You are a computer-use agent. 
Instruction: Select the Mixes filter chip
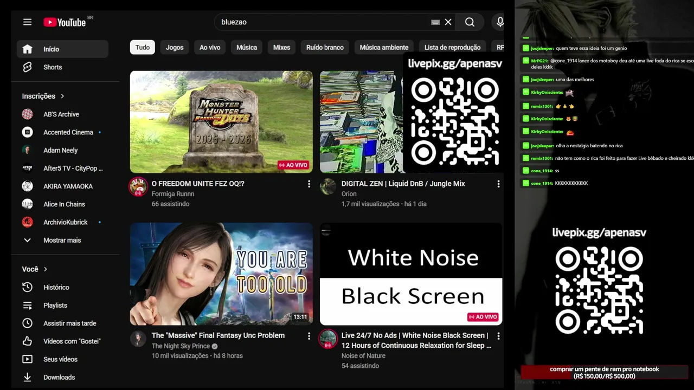tap(281, 48)
